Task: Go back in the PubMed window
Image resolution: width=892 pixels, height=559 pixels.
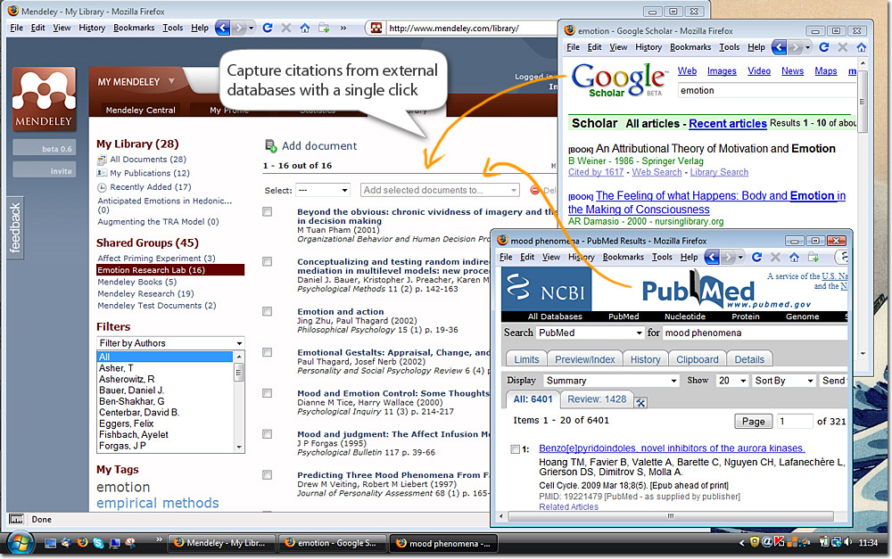Action: click(712, 258)
